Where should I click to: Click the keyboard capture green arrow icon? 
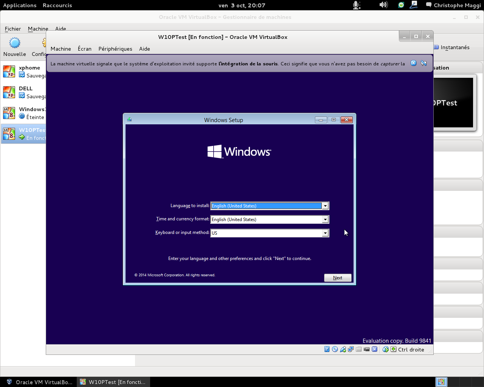tap(394, 349)
